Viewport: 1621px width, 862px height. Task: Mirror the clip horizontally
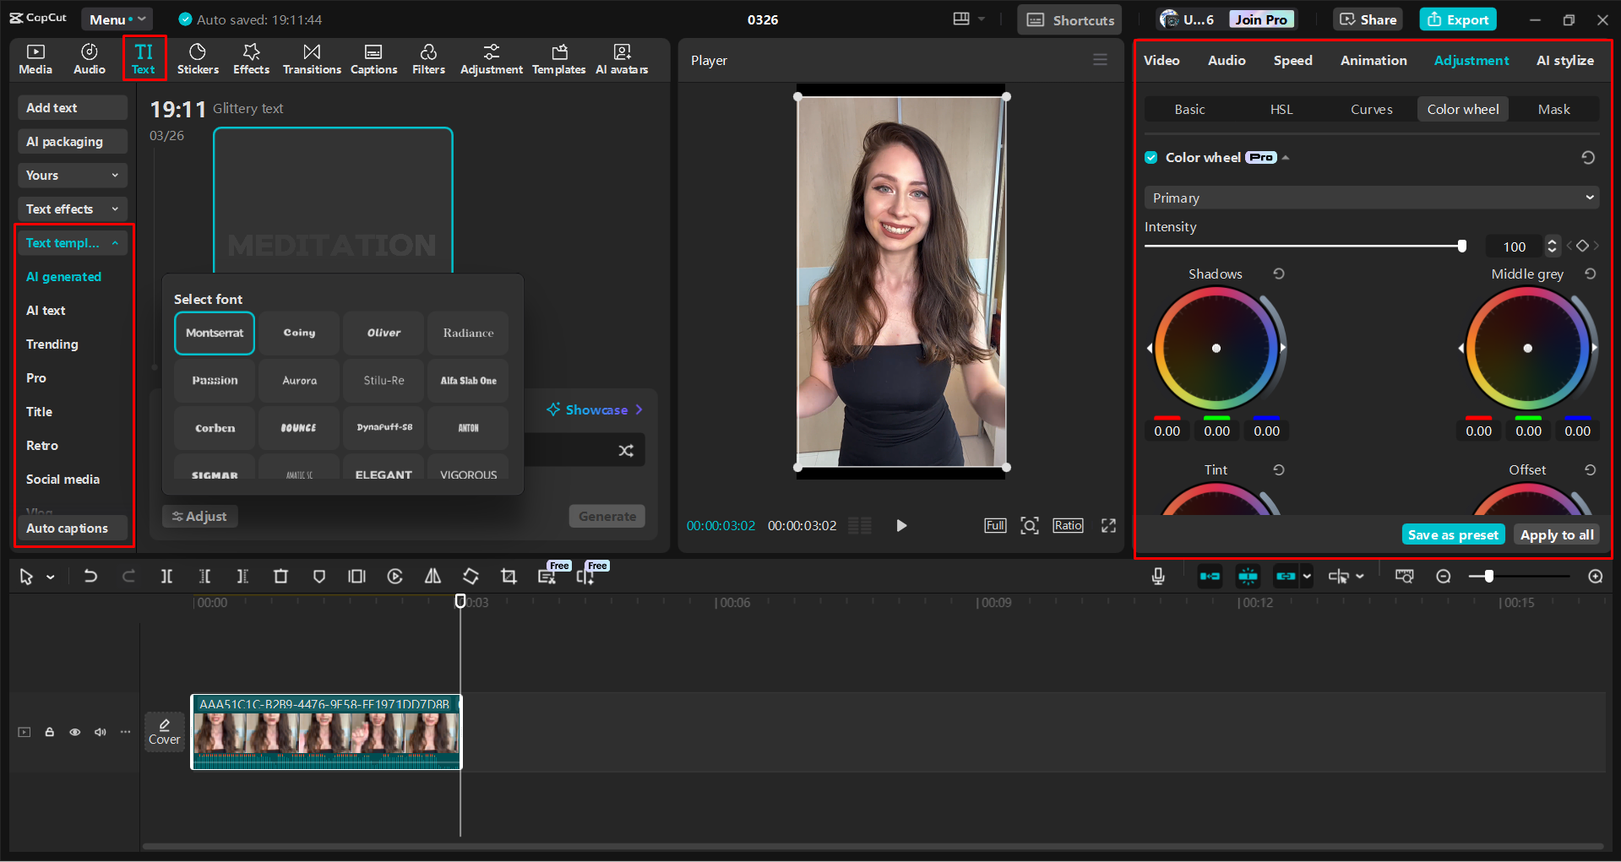coord(432,576)
